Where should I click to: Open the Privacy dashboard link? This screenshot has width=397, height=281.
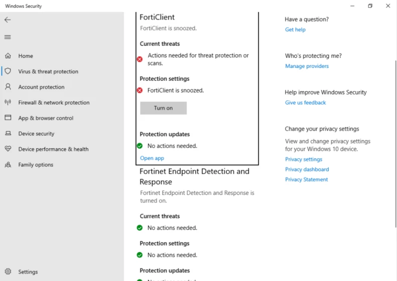click(x=307, y=169)
